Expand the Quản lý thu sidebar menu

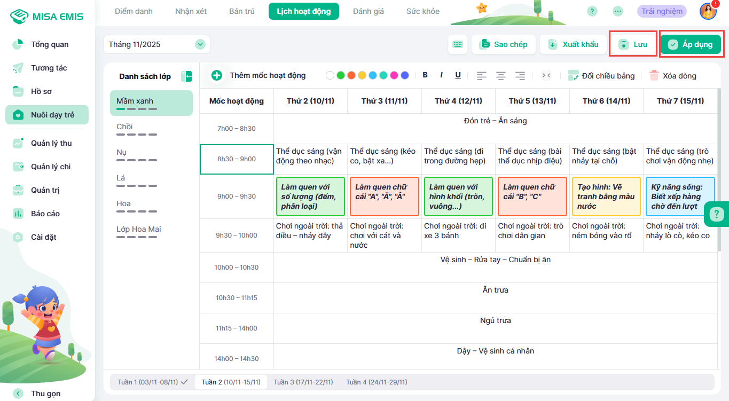[x=51, y=143]
